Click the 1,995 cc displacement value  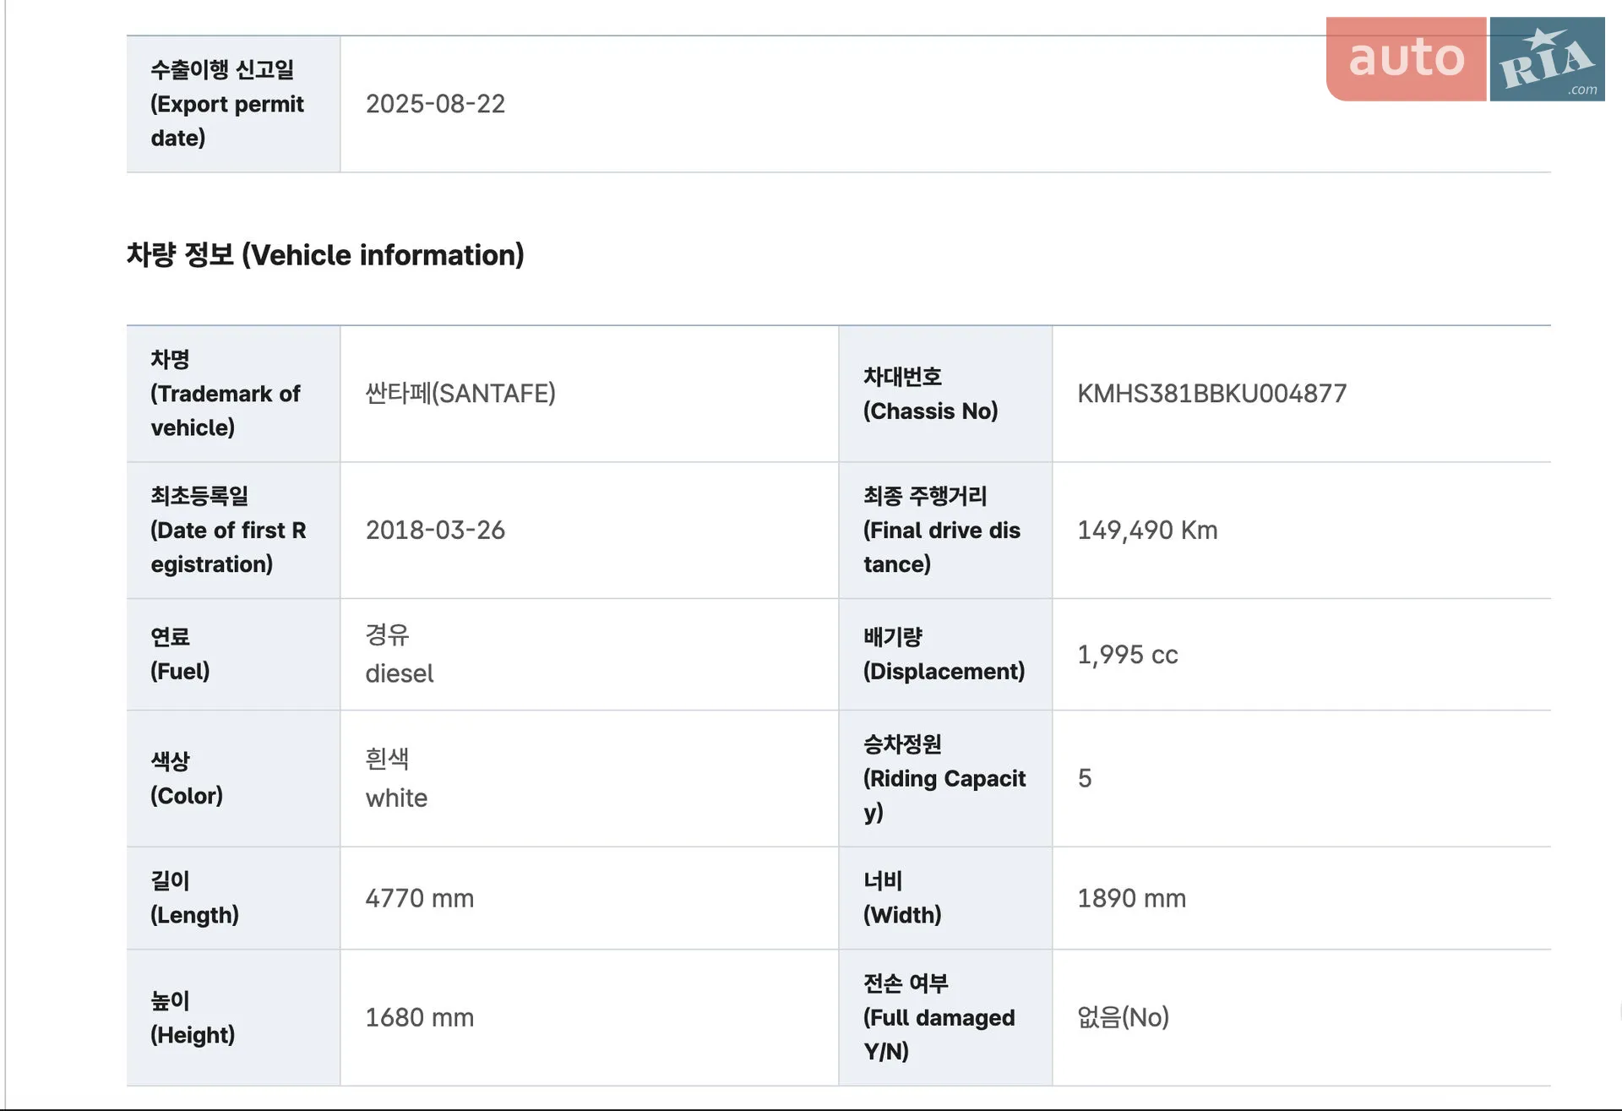(x=1127, y=655)
